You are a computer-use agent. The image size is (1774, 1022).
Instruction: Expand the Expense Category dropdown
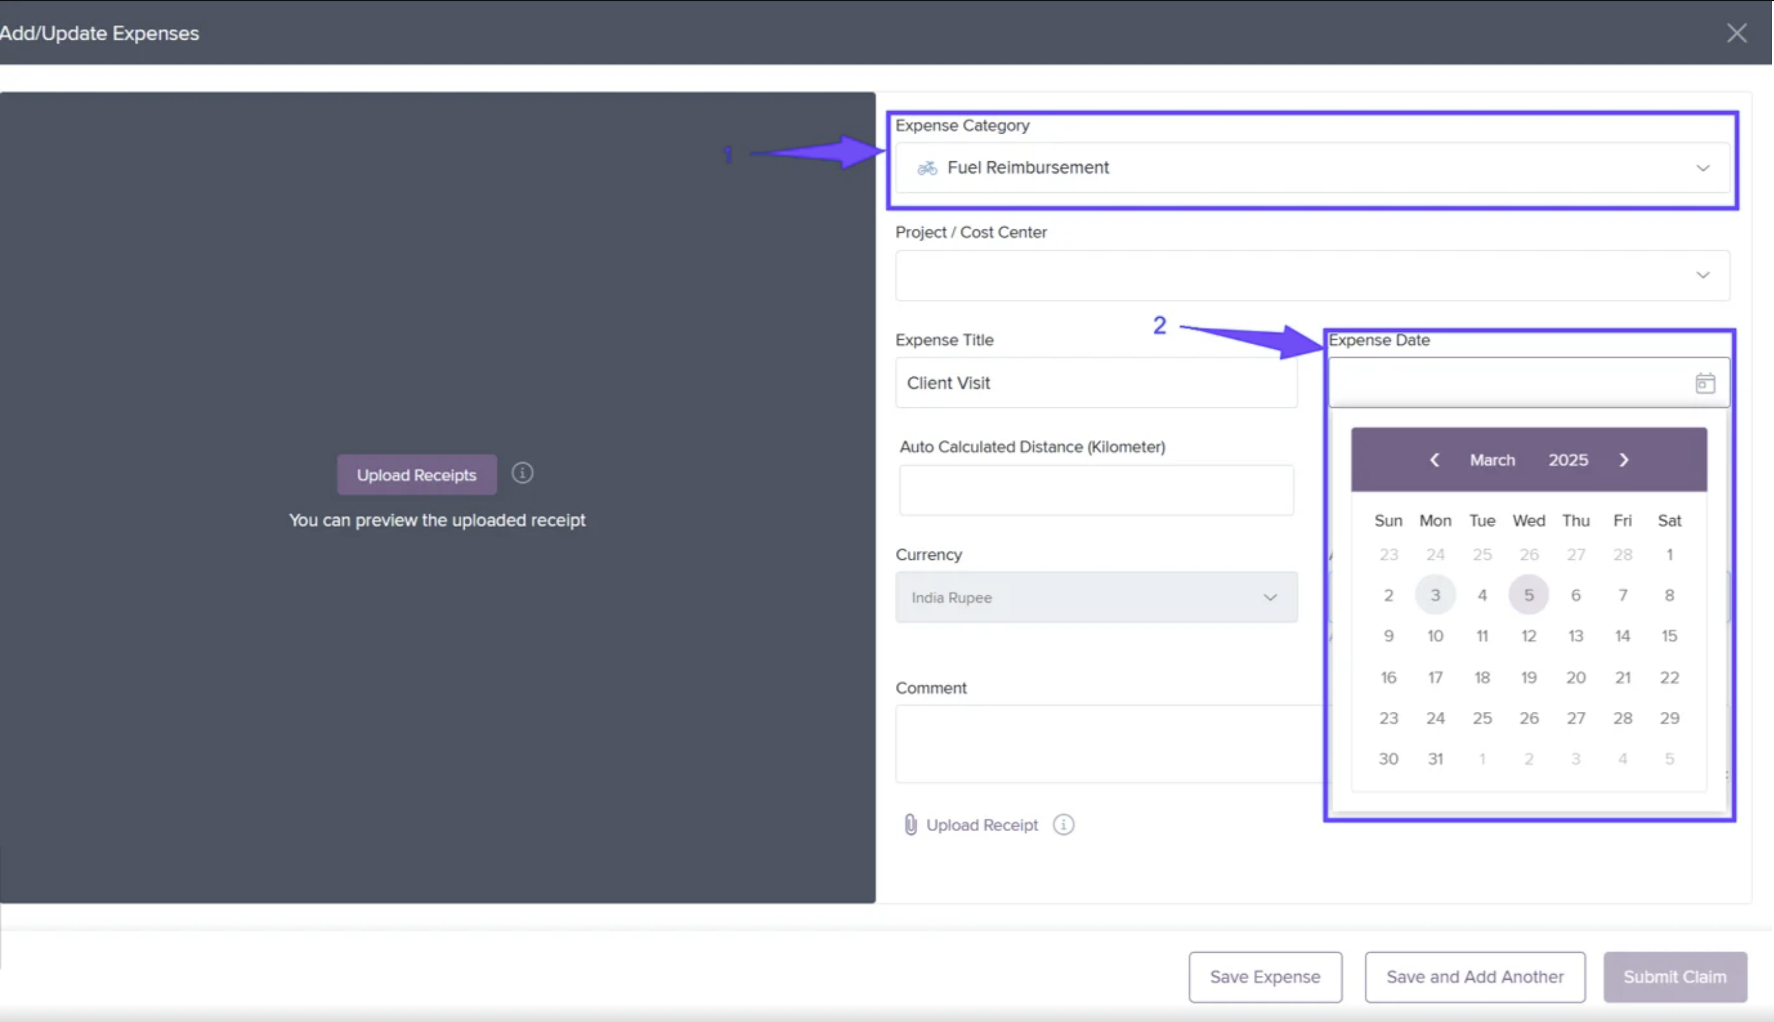coord(1702,168)
